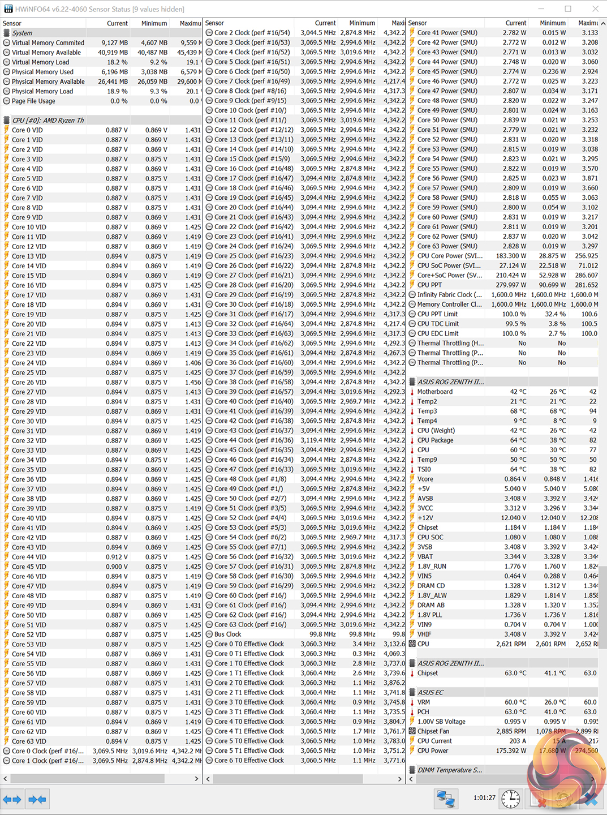Image resolution: width=607 pixels, height=815 pixels.
Task: Click the lightning icon next to Vcore
Action: [412, 479]
